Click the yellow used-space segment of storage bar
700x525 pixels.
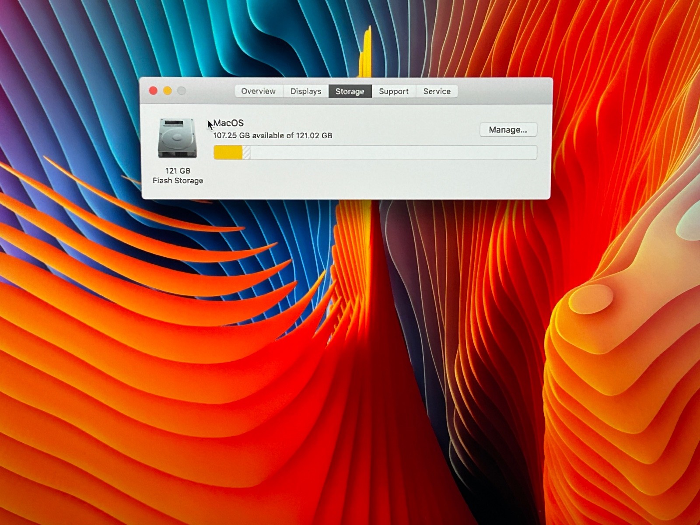click(x=228, y=152)
